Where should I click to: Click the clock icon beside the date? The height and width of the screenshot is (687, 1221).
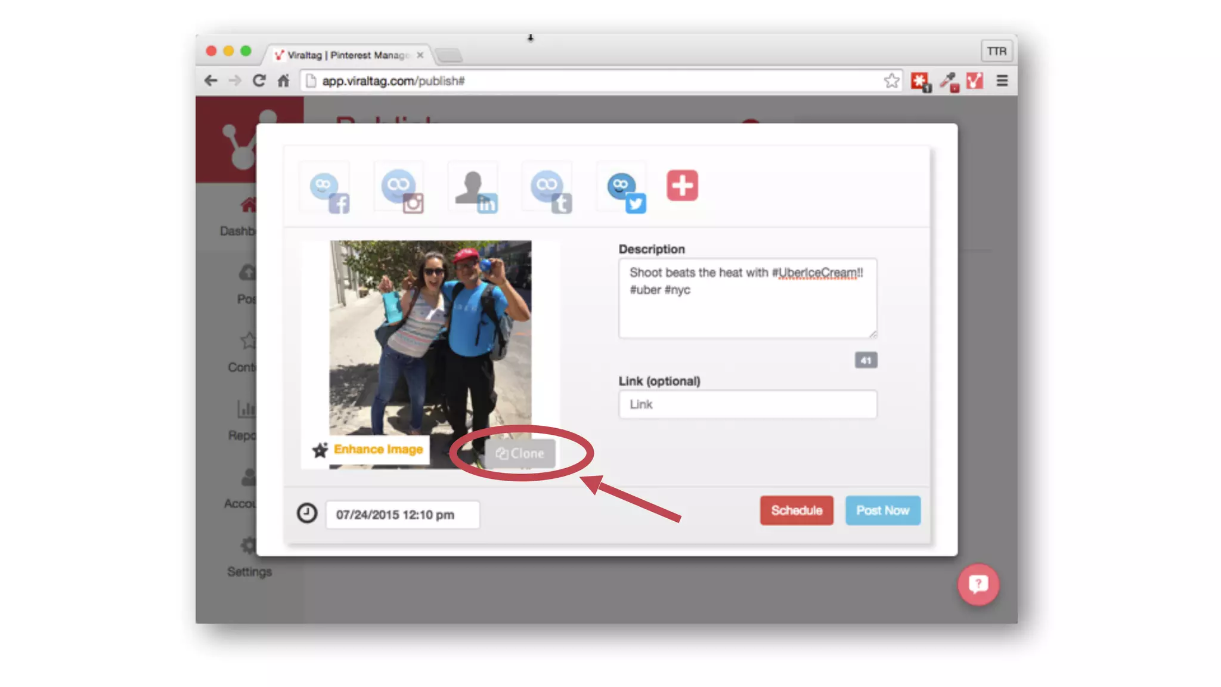coord(307,513)
